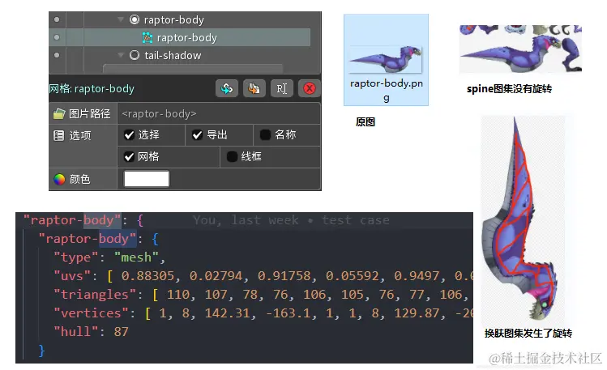Image resolution: width=607 pixels, height=370 pixels.
Task: Click the raptor-body.png file name label
Action: [387, 91]
